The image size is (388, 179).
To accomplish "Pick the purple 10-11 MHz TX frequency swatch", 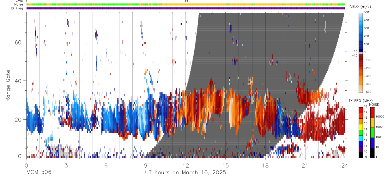I will [361, 149].
